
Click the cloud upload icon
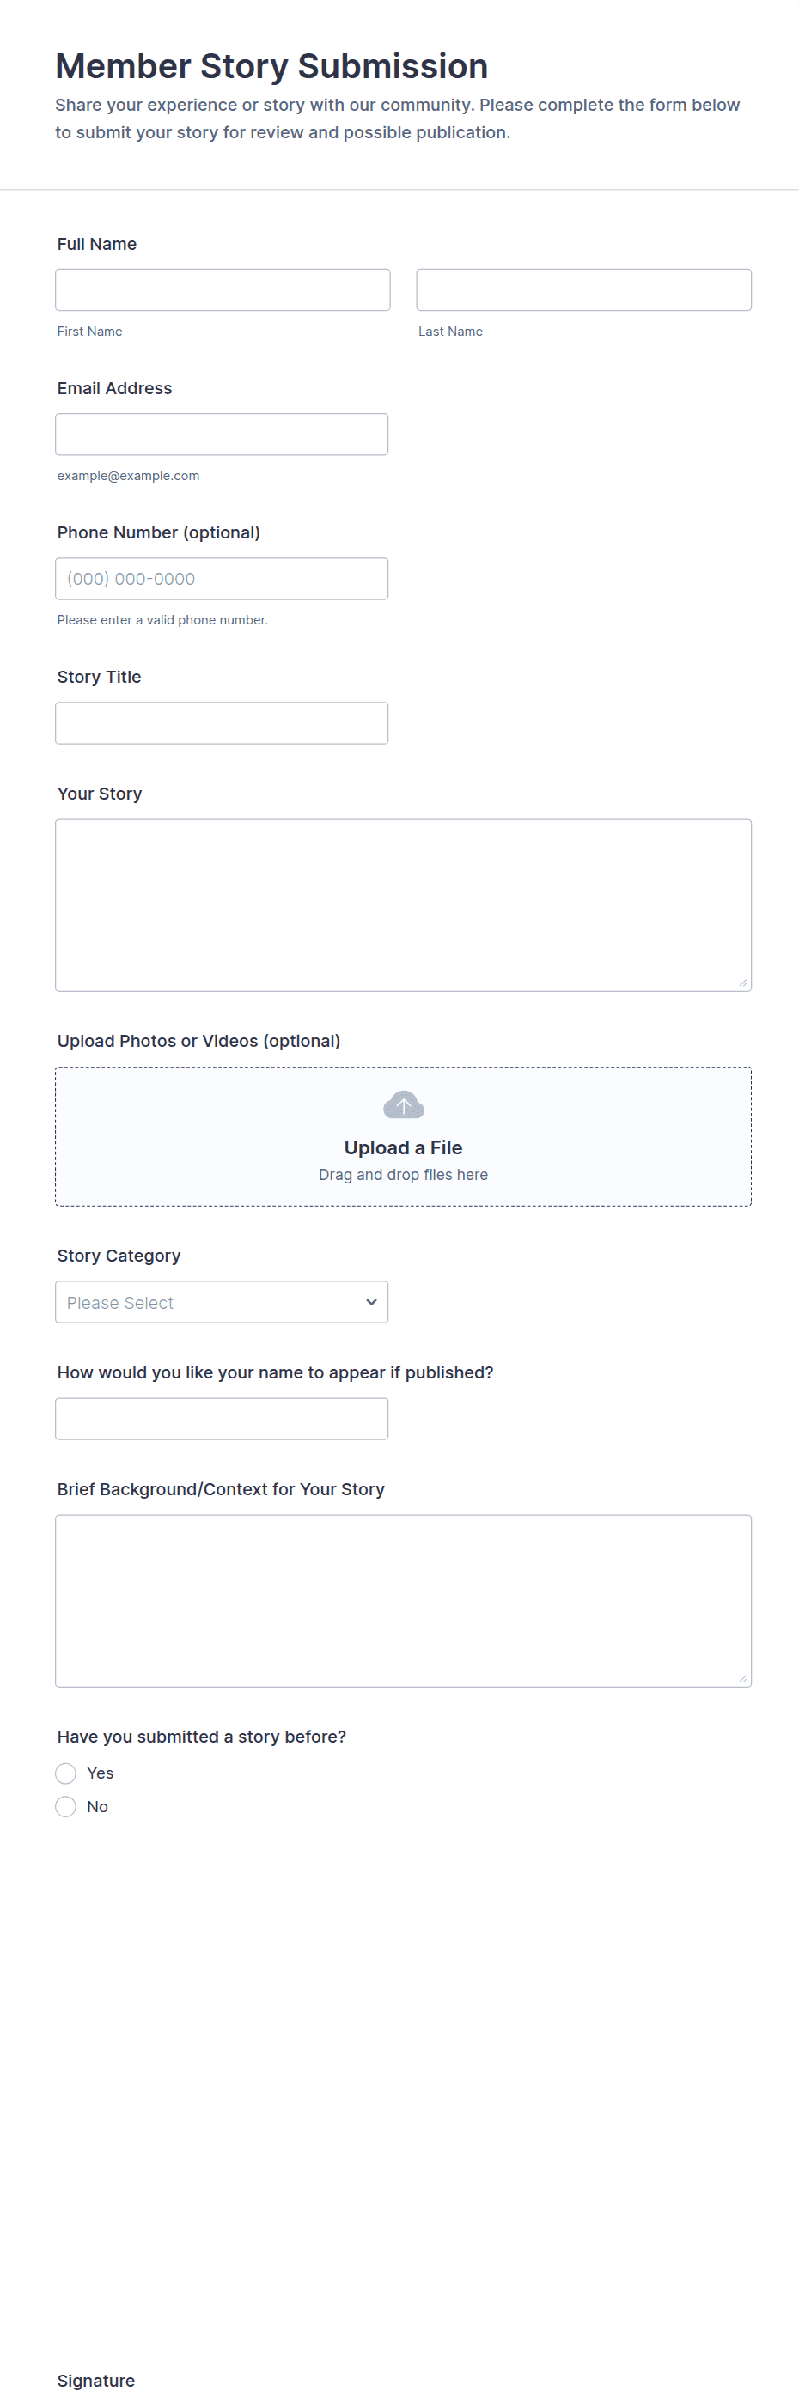(x=403, y=1105)
